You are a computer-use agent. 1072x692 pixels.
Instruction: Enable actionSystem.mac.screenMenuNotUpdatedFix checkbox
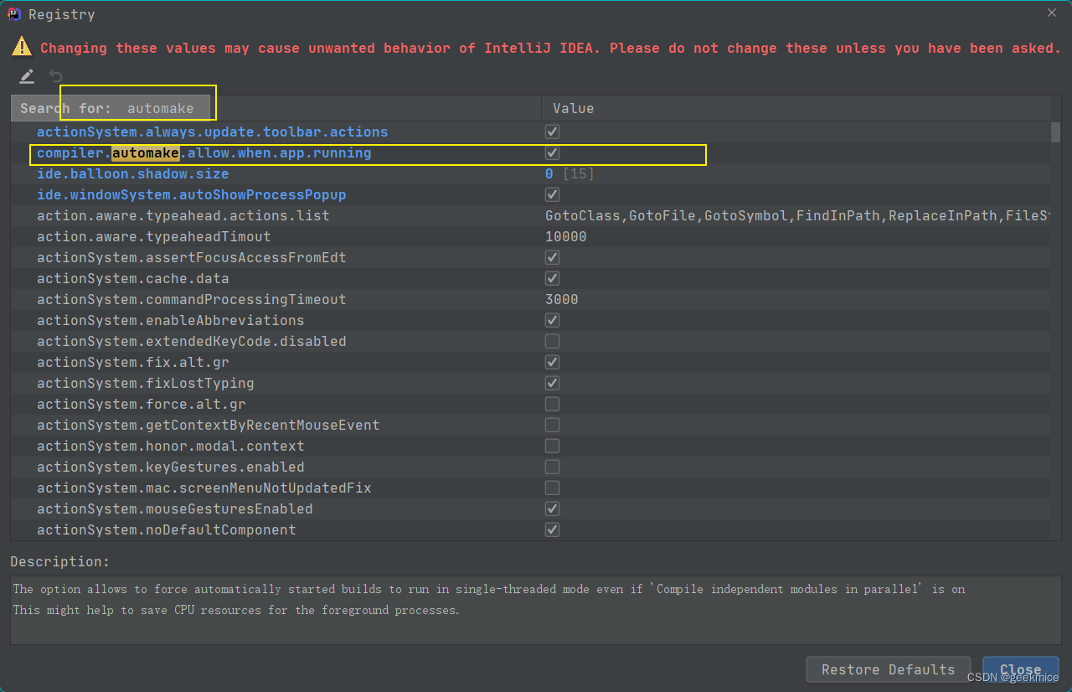tap(552, 488)
